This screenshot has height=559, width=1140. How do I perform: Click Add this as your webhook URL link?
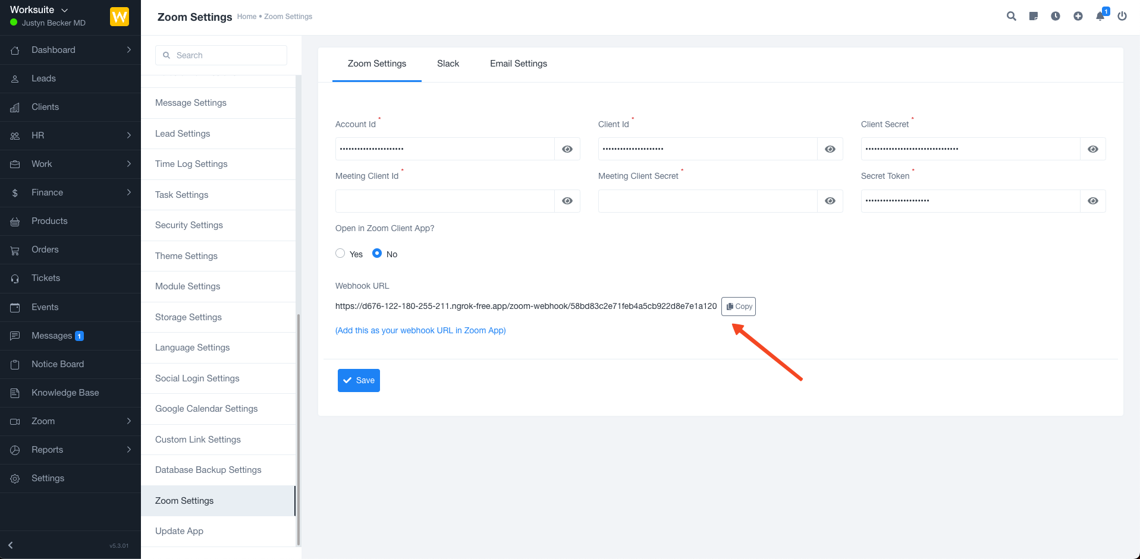[420, 330]
